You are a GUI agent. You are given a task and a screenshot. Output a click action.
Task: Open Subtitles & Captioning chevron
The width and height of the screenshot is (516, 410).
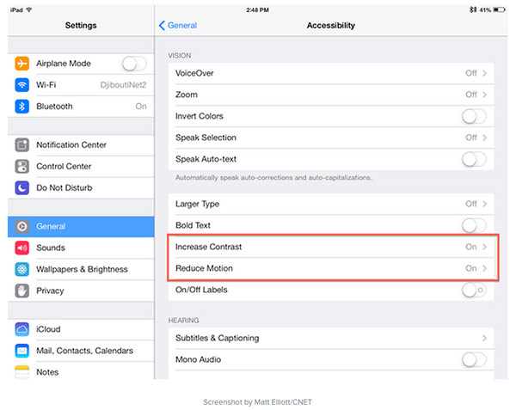tap(484, 338)
